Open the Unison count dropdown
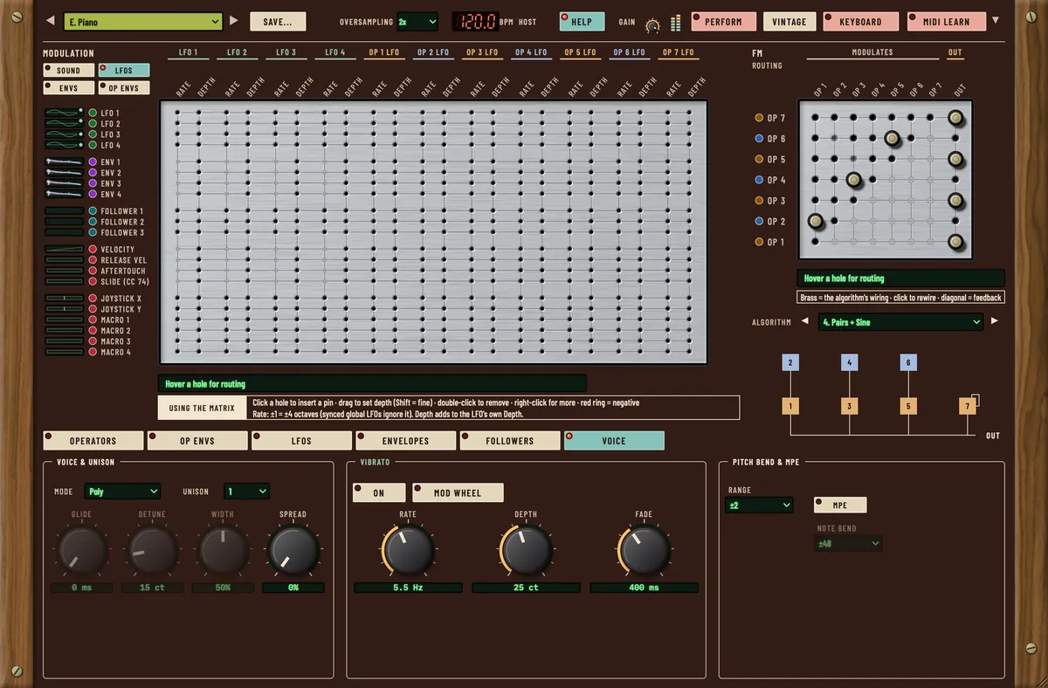The image size is (1048, 688). coord(246,492)
